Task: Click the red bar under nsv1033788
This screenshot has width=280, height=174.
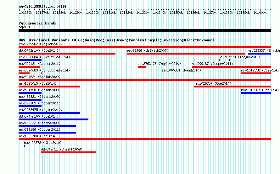Action: pyautogui.click(x=145, y=139)
